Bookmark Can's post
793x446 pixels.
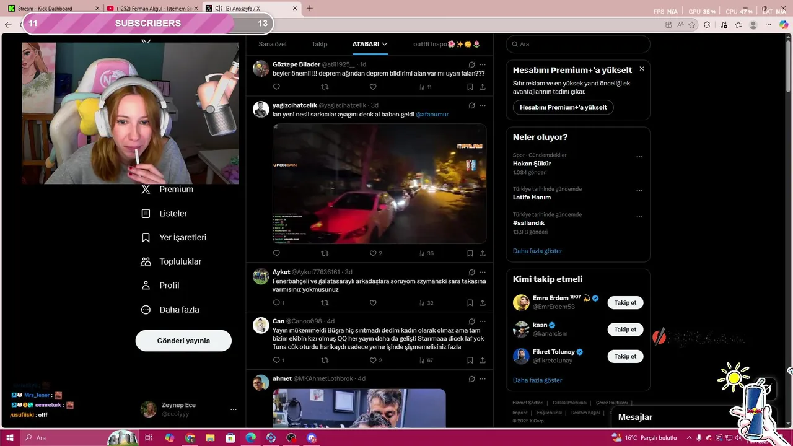(x=470, y=360)
